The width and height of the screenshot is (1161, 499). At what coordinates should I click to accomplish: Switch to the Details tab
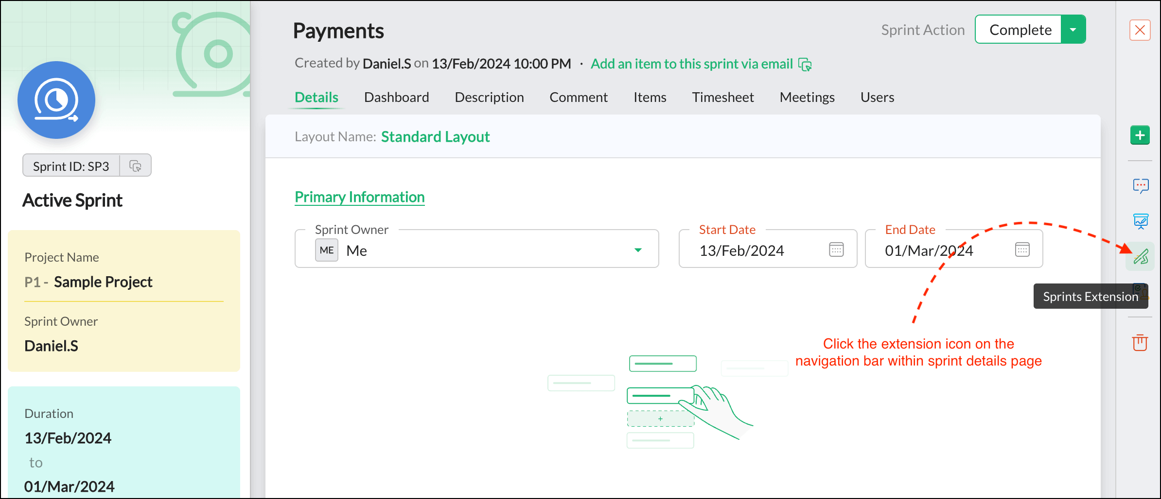click(317, 97)
